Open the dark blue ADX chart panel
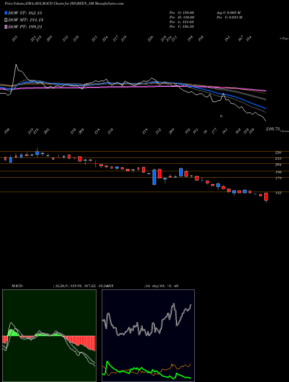 (x=148, y=336)
